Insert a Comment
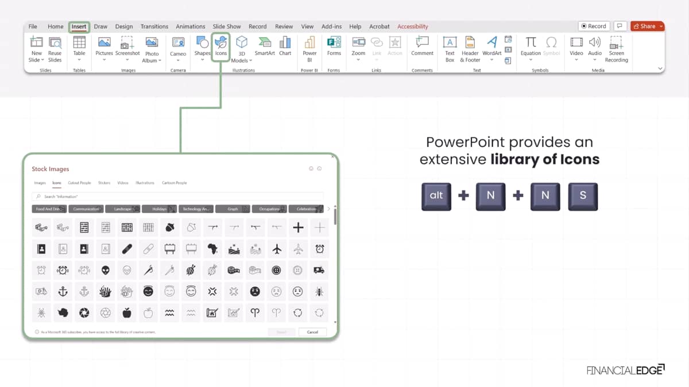Viewport: 689px width, 387px height. click(422, 46)
